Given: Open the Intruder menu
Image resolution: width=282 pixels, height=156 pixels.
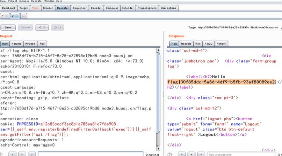Looking at the screenshot, I should 24,1.
